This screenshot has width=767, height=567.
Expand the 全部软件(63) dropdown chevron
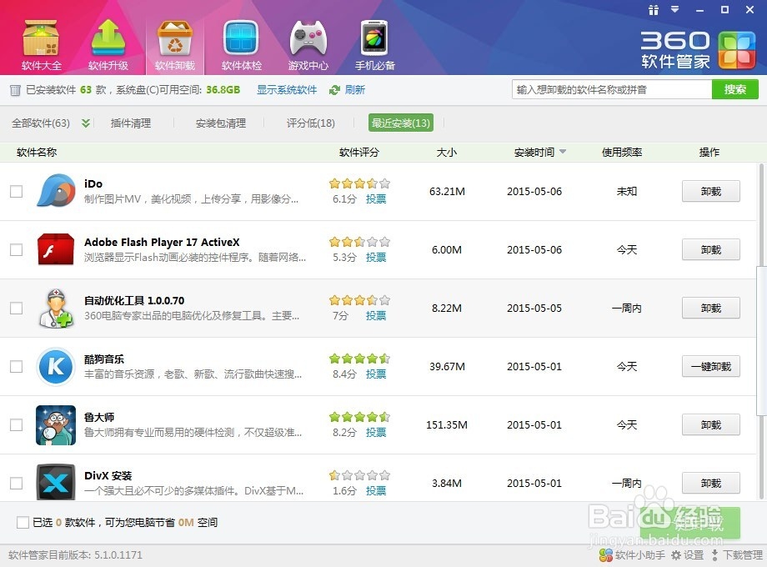tap(86, 123)
